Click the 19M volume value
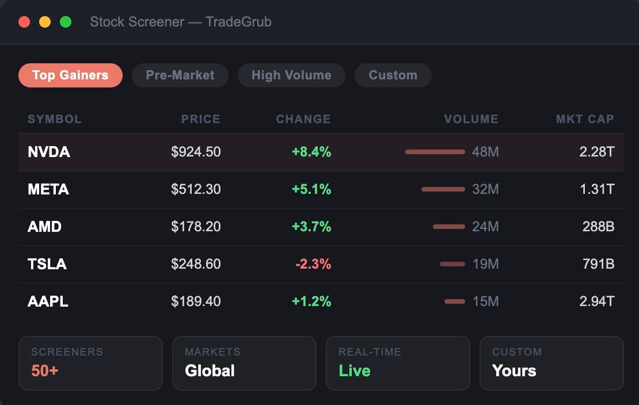 (485, 264)
